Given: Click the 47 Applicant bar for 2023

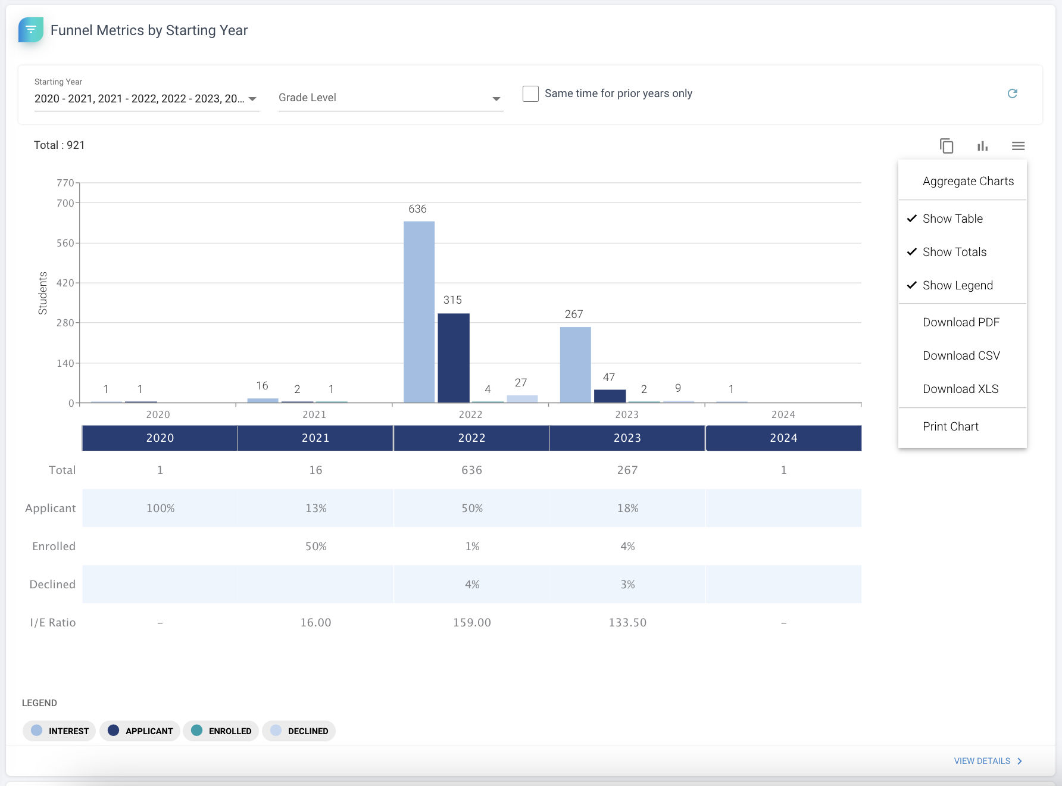Looking at the screenshot, I should pos(610,396).
